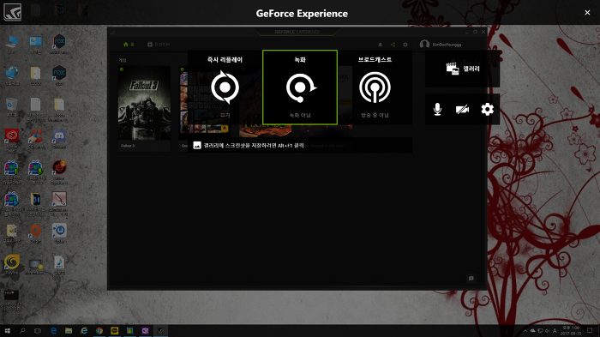Open the Windows Start menu
600x337 pixels.
[x=7, y=331]
